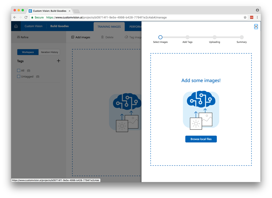Open the Performance tab
Image resolution: width=272 pixels, height=198 pixels.
pyautogui.click(x=135, y=27)
